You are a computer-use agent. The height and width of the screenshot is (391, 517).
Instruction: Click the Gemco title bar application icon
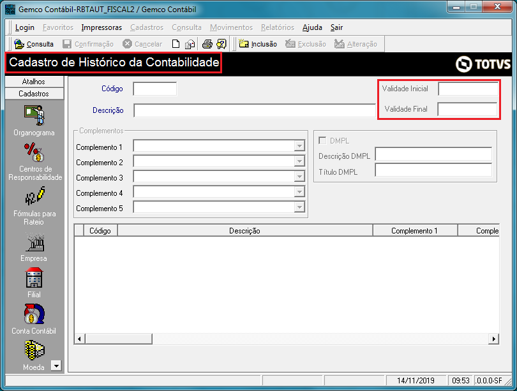(11, 9)
